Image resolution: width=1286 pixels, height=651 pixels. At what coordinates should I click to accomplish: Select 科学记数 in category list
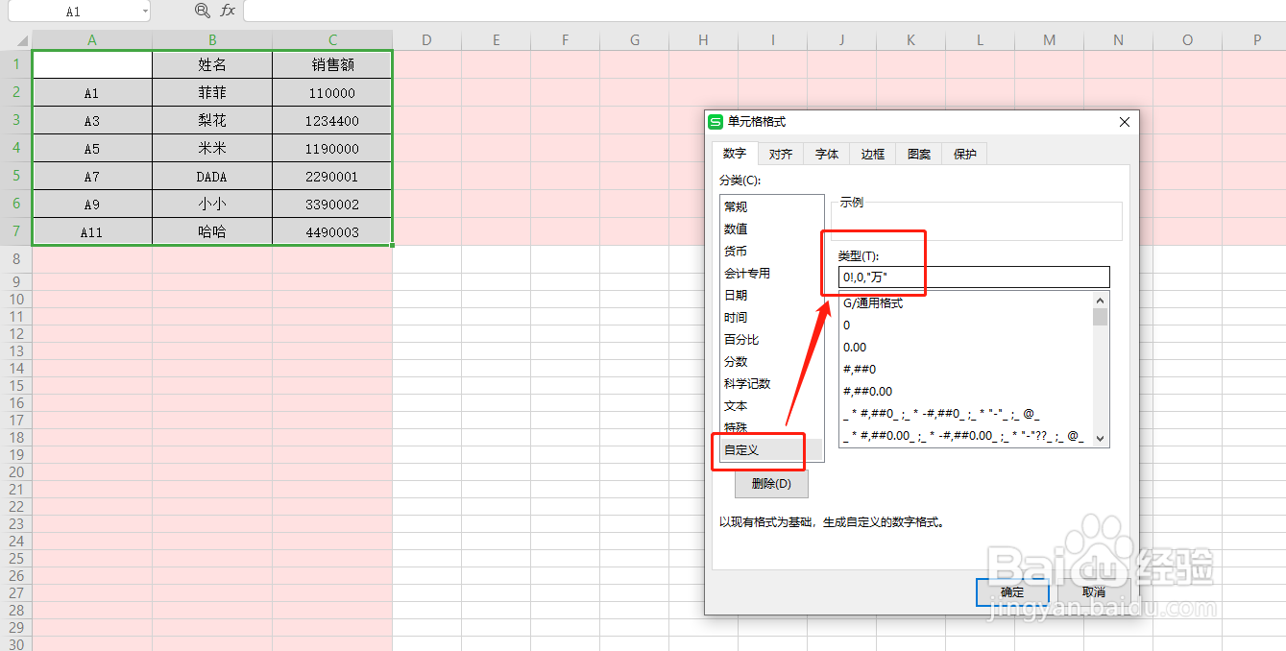[772, 383]
